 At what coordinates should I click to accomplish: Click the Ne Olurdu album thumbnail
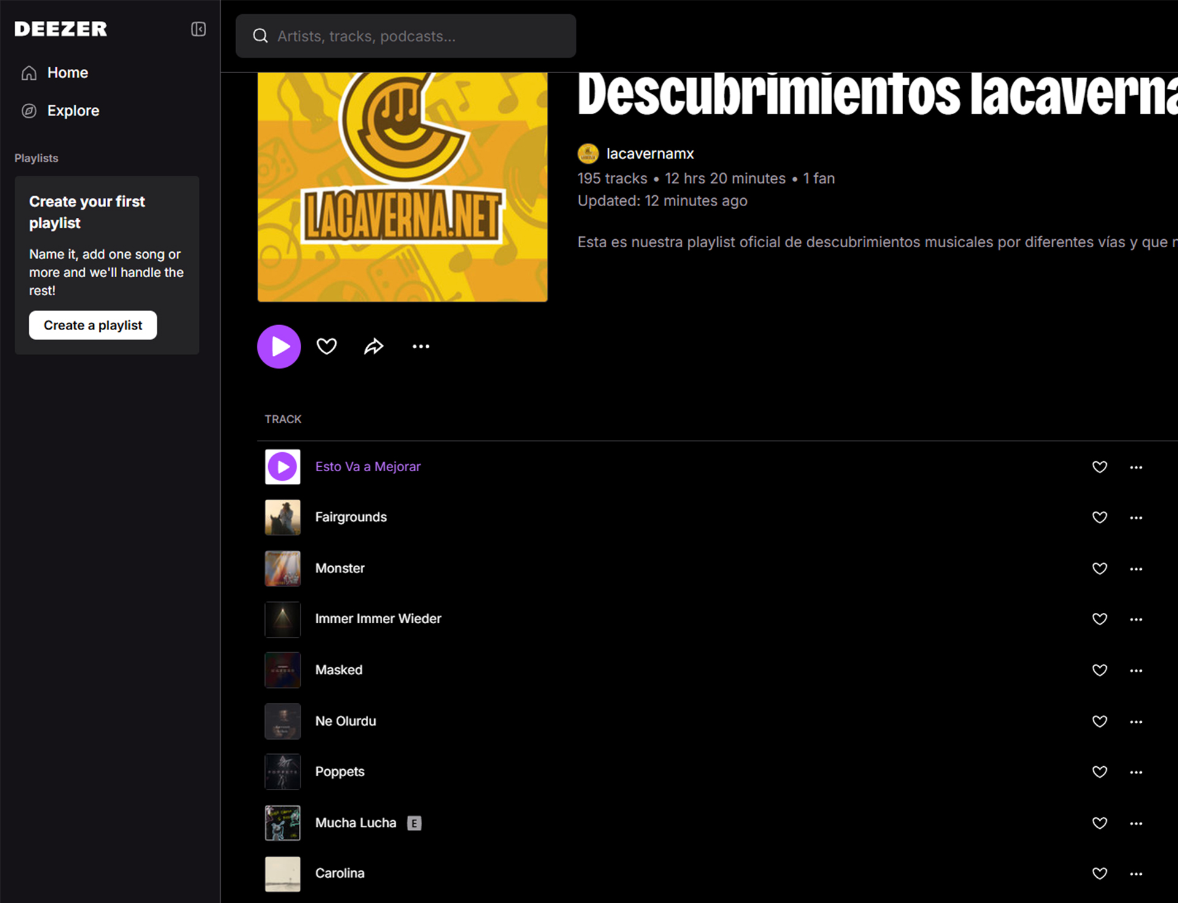pyautogui.click(x=283, y=721)
